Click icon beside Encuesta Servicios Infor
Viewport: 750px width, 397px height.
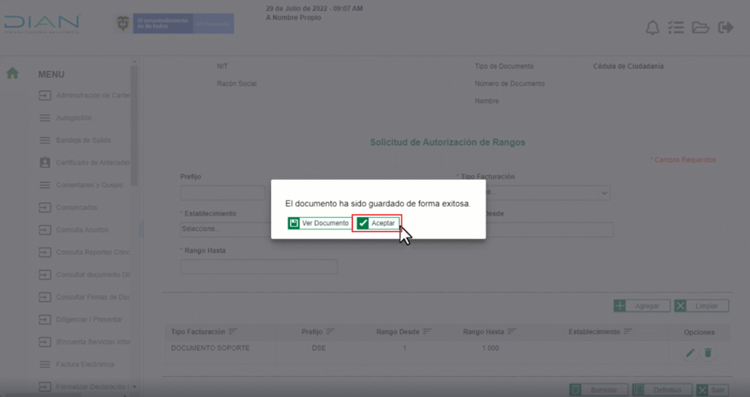coord(45,341)
